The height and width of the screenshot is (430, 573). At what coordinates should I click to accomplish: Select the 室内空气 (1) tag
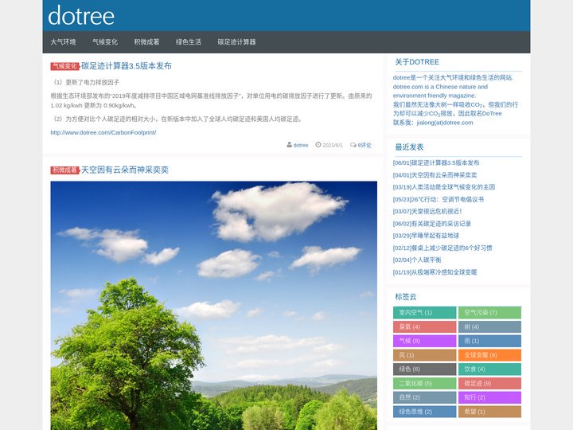pyautogui.click(x=425, y=313)
